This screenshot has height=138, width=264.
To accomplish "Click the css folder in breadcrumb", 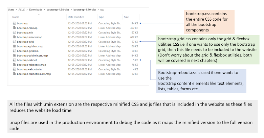I will [x=102, y=9].
